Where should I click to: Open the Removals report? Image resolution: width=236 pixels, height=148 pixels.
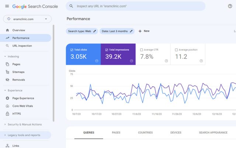[18, 80]
